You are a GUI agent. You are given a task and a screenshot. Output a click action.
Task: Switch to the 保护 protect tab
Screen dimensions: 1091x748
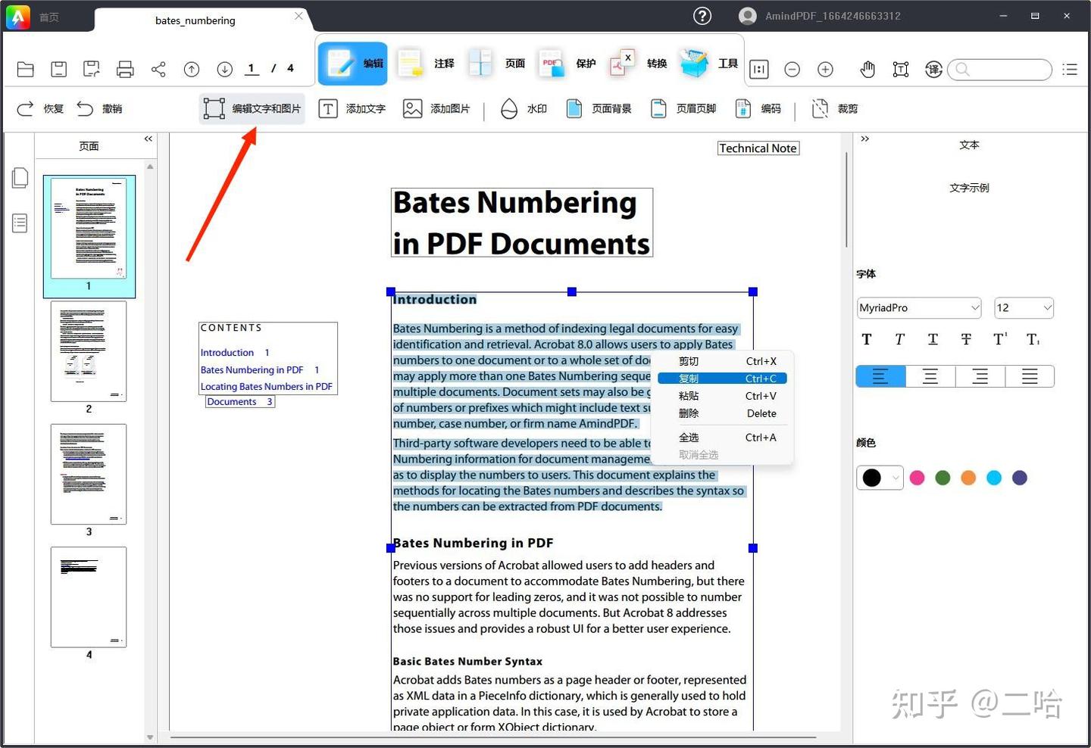(x=567, y=64)
